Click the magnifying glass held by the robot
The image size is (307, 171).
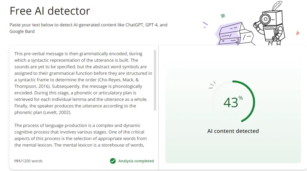click(x=262, y=21)
